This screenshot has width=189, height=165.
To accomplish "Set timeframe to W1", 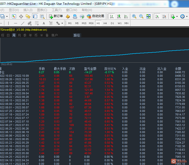I will (x=120, y=23).
